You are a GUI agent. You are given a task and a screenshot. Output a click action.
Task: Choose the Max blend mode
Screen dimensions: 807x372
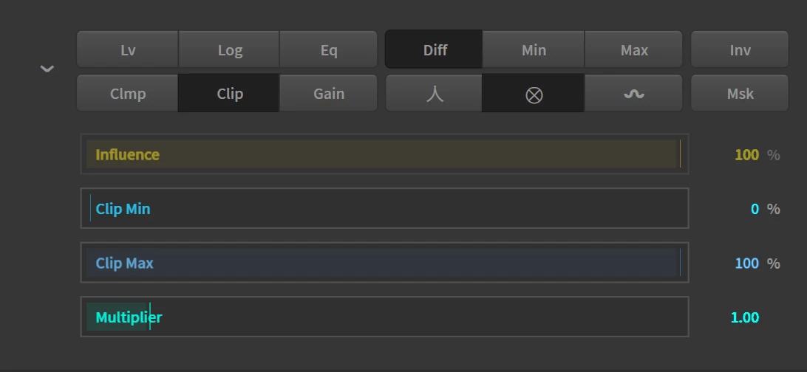click(633, 49)
